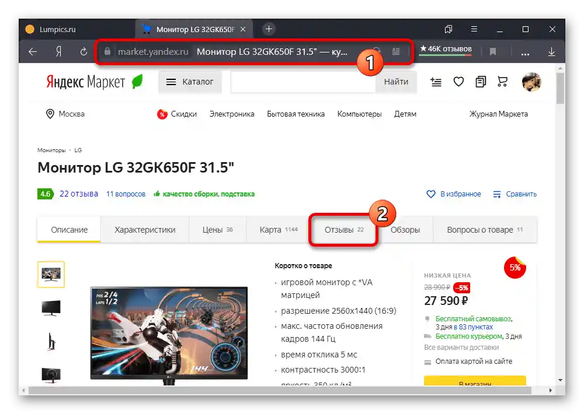Image resolution: width=584 pixels, height=414 pixels.
Task: Reload the page with the refresh icon
Action: [x=84, y=52]
